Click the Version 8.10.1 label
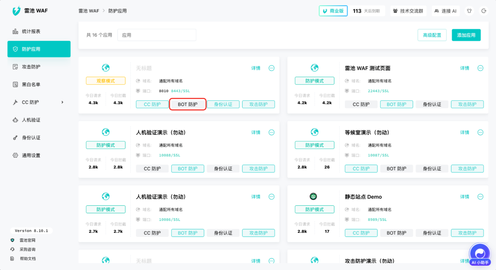This screenshot has width=496, height=270. pyautogui.click(x=31, y=231)
